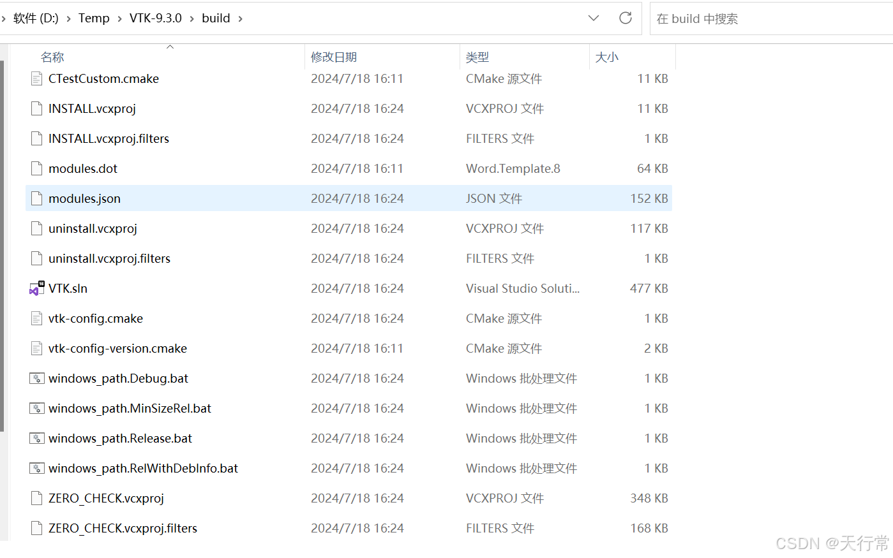This screenshot has height=558, width=893.
Task: Expand the chevron after build
Action: pos(240,18)
